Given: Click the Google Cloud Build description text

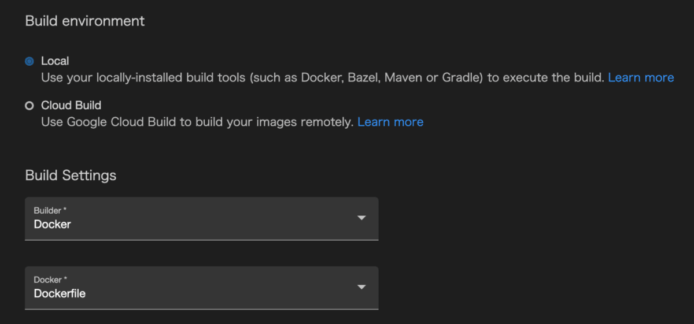Looking at the screenshot, I should tap(197, 122).
